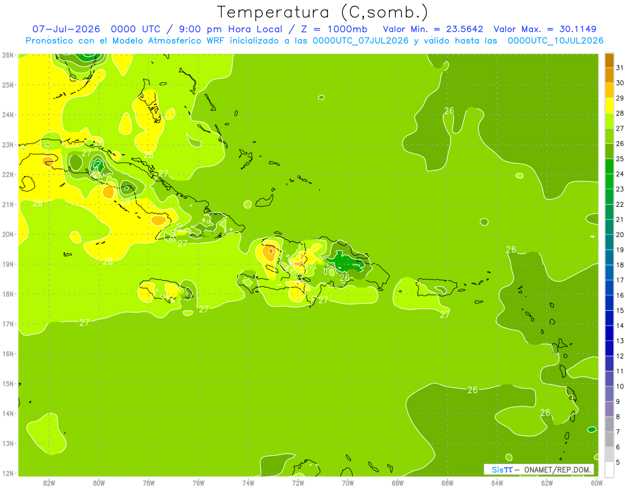This screenshot has width=634, height=490.
Task: Click the number 10 on the color scale
Action: [x=620, y=386]
